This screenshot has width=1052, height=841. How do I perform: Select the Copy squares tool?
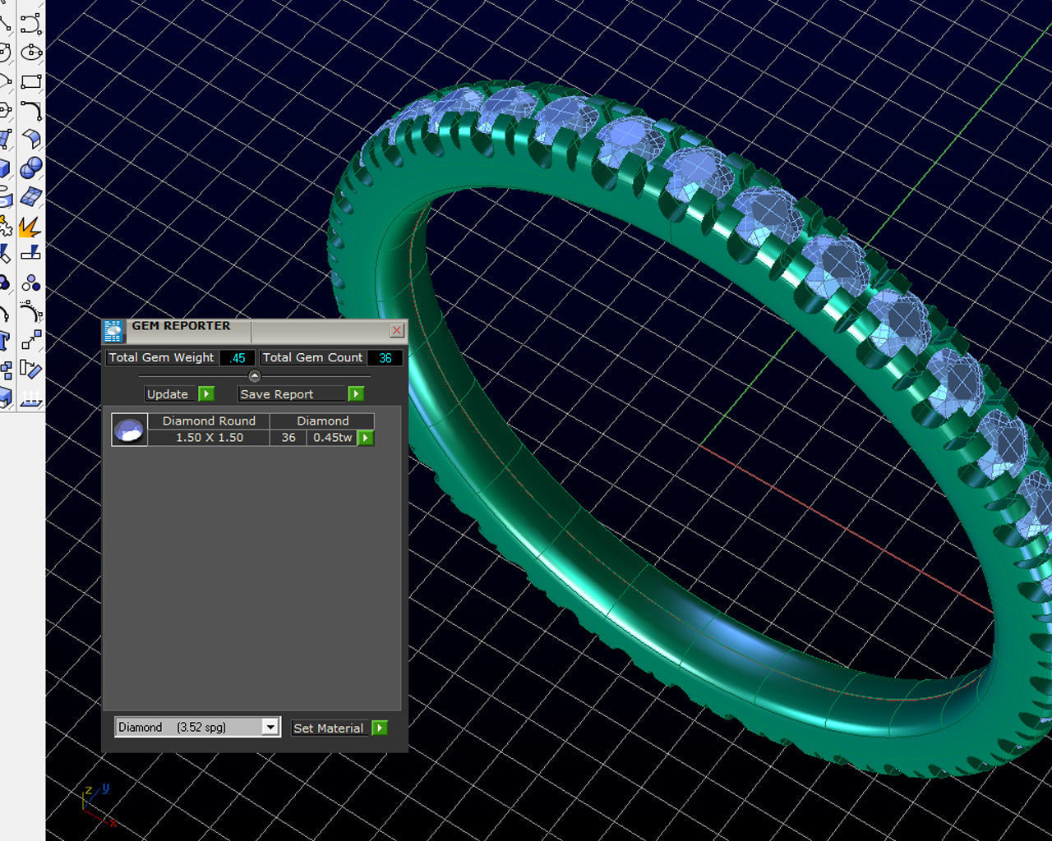tap(5, 369)
